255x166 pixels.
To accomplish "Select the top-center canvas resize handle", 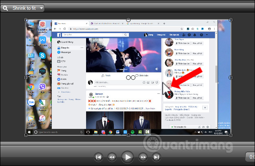I will [x=129, y=20].
